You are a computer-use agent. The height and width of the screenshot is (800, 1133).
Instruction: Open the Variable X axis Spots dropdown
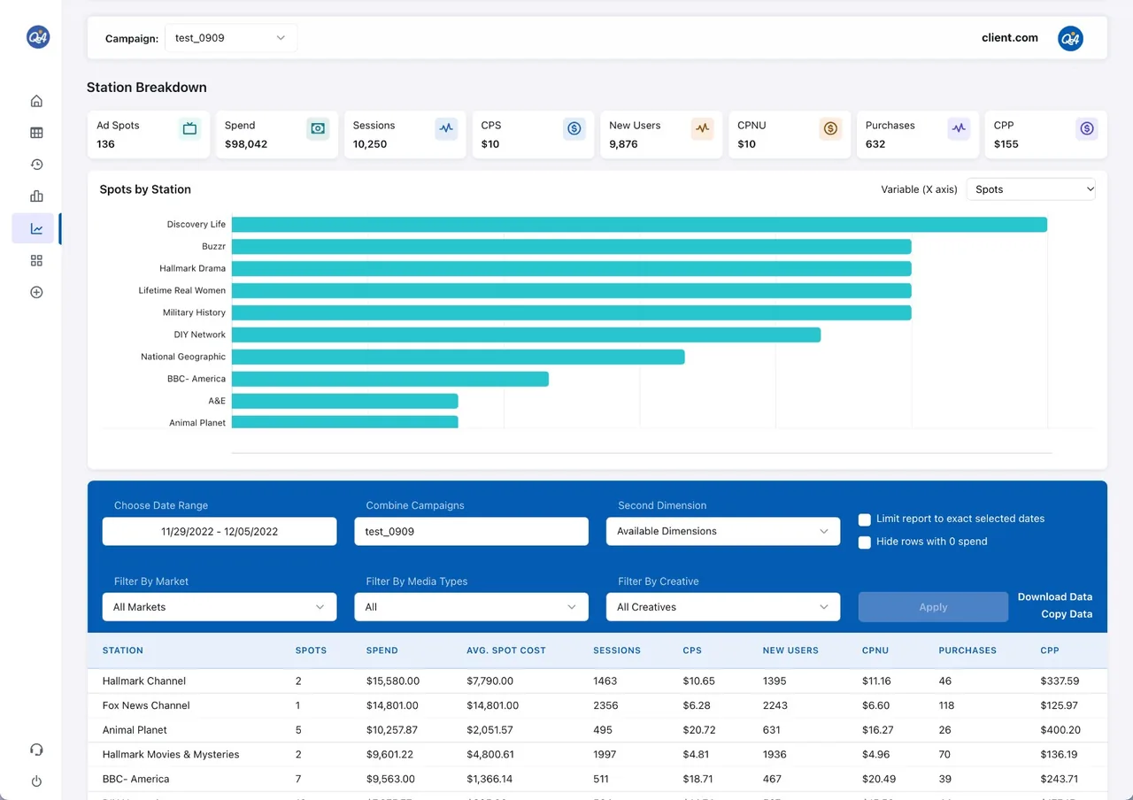click(x=1031, y=189)
